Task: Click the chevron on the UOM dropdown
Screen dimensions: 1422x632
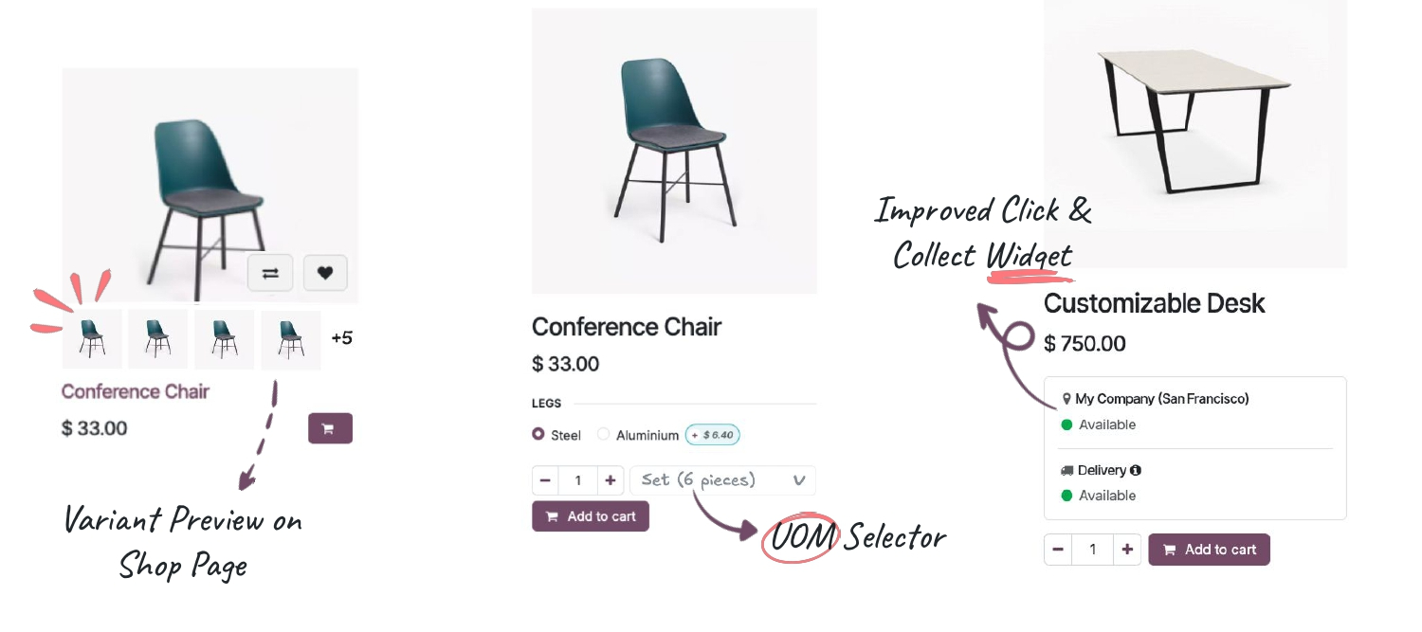Action: pyautogui.click(x=797, y=480)
